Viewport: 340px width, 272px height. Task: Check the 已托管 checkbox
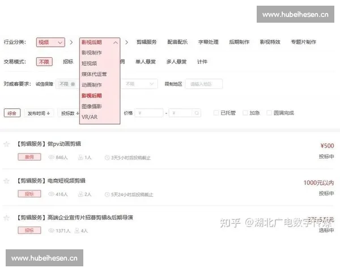216,113
